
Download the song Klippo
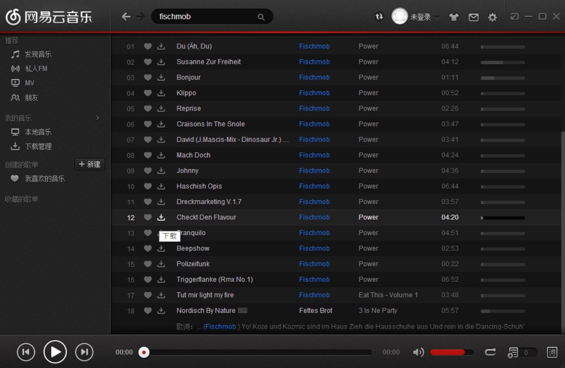pos(161,93)
